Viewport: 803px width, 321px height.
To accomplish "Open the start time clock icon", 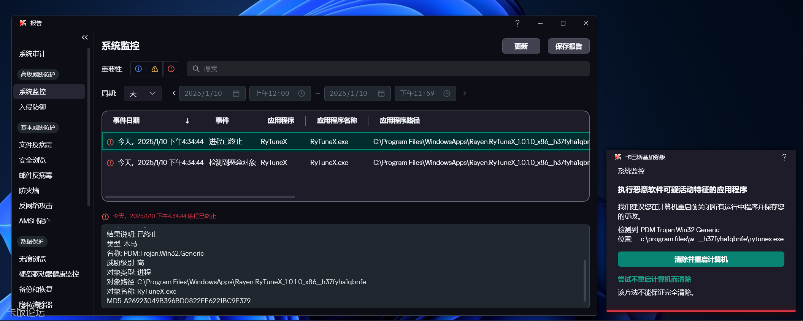I will [302, 93].
